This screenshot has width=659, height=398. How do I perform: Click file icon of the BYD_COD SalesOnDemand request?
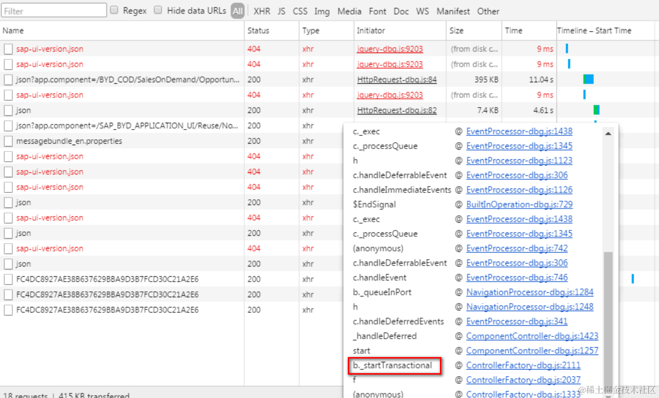pos(8,79)
